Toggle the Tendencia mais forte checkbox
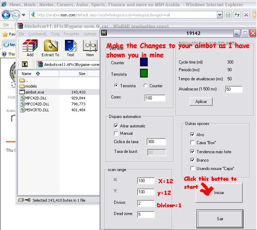 [x=192, y=151]
